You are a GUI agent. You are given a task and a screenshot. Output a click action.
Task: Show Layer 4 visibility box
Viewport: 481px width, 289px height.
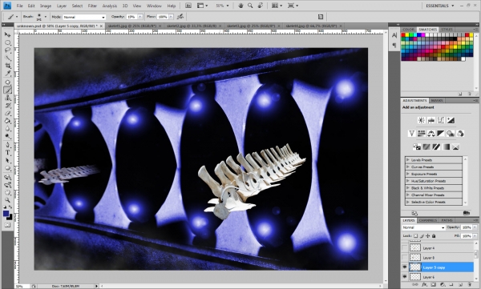(405, 247)
